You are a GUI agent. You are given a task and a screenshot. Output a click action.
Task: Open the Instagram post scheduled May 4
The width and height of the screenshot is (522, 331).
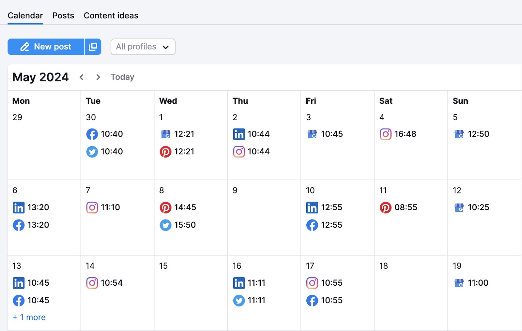click(x=398, y=134)
